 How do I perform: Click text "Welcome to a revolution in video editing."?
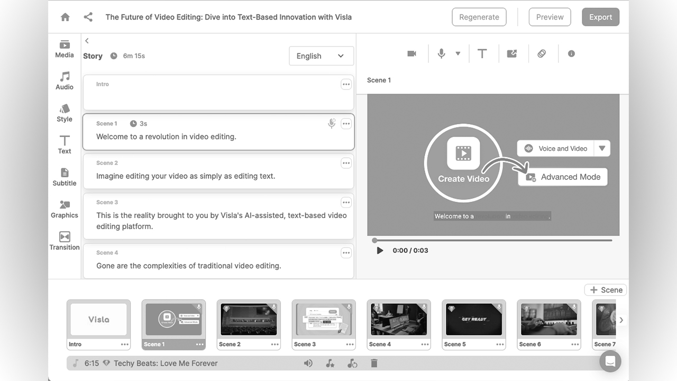[166, 137]
